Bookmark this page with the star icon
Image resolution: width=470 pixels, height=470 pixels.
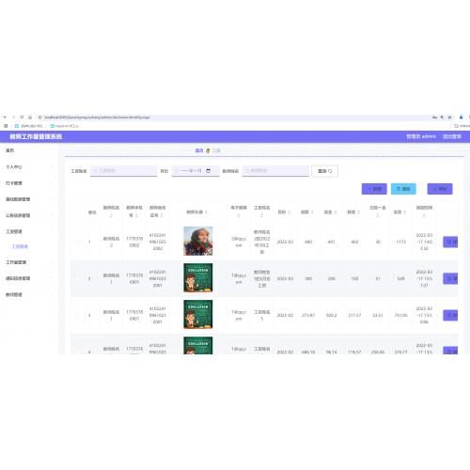[x=449, y=117]
